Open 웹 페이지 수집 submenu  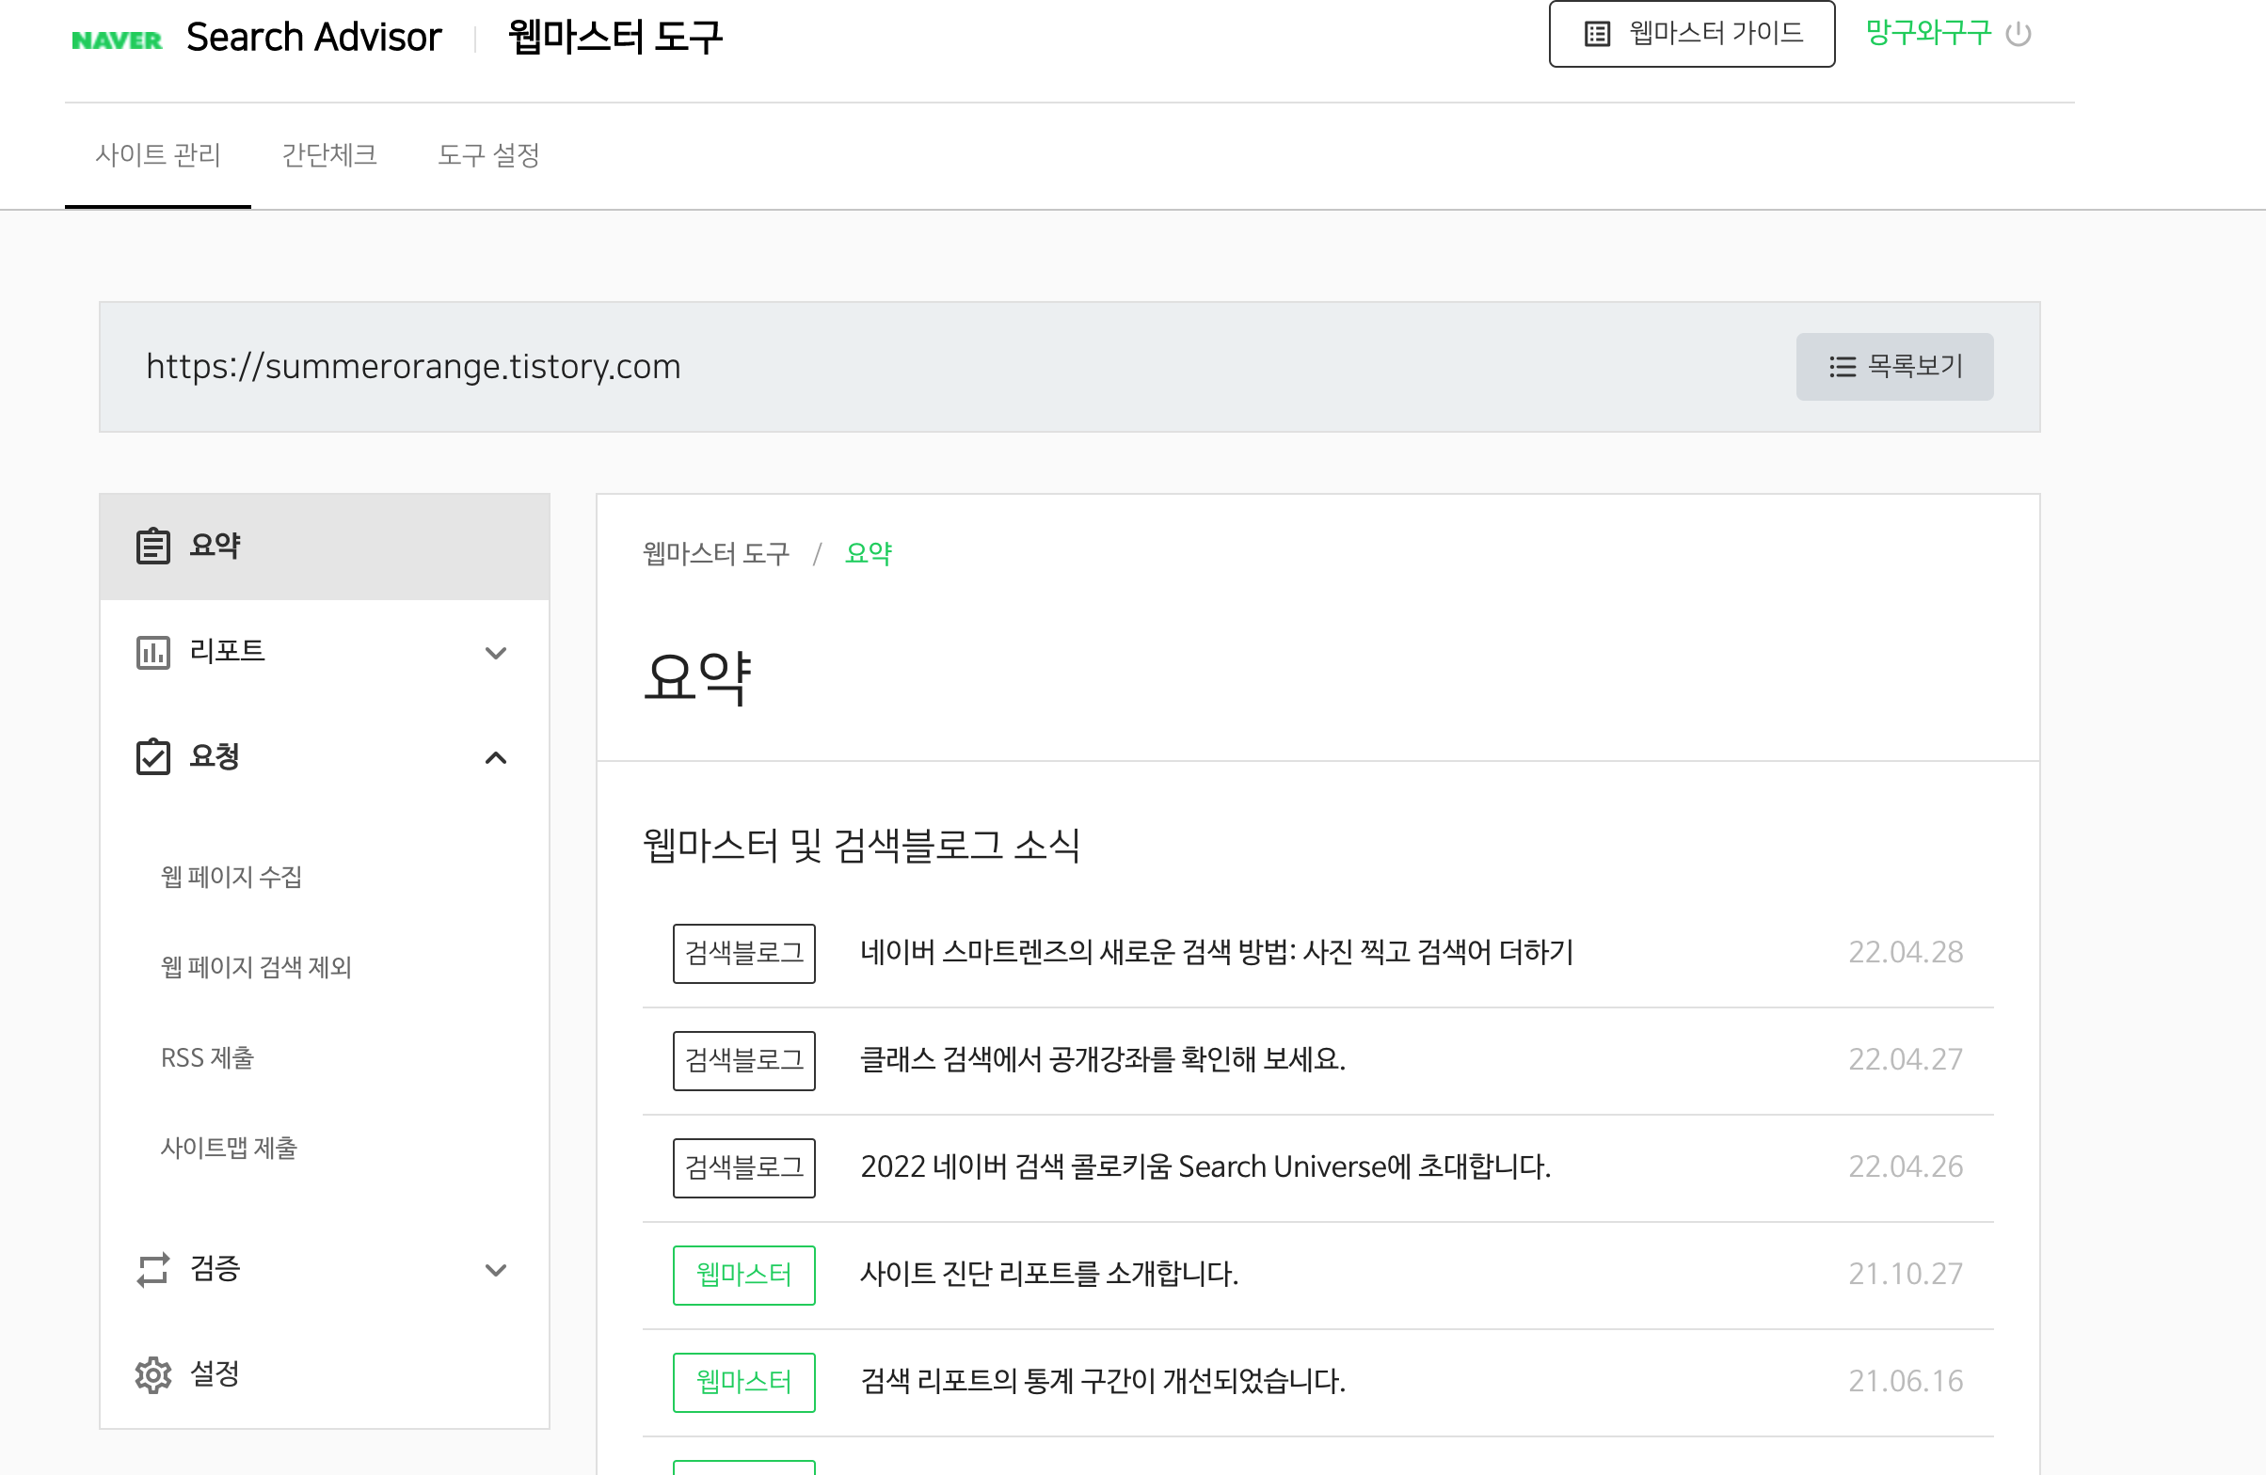(x=231, y=877)
